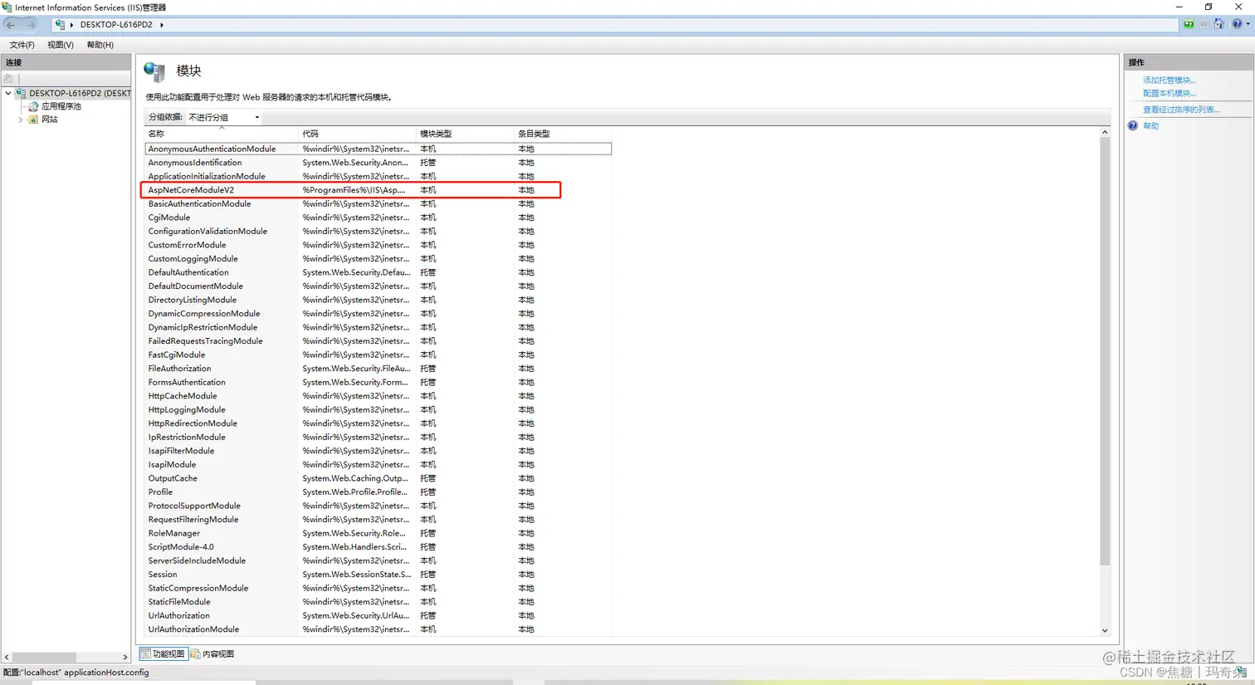Click module list scrollbar down arrow
Screen dimensions: 1255x685
pyautogui.click(x=1105, y=631)
